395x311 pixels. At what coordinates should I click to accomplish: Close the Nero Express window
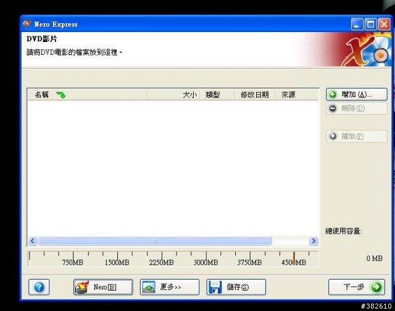[x=384, y=25]
